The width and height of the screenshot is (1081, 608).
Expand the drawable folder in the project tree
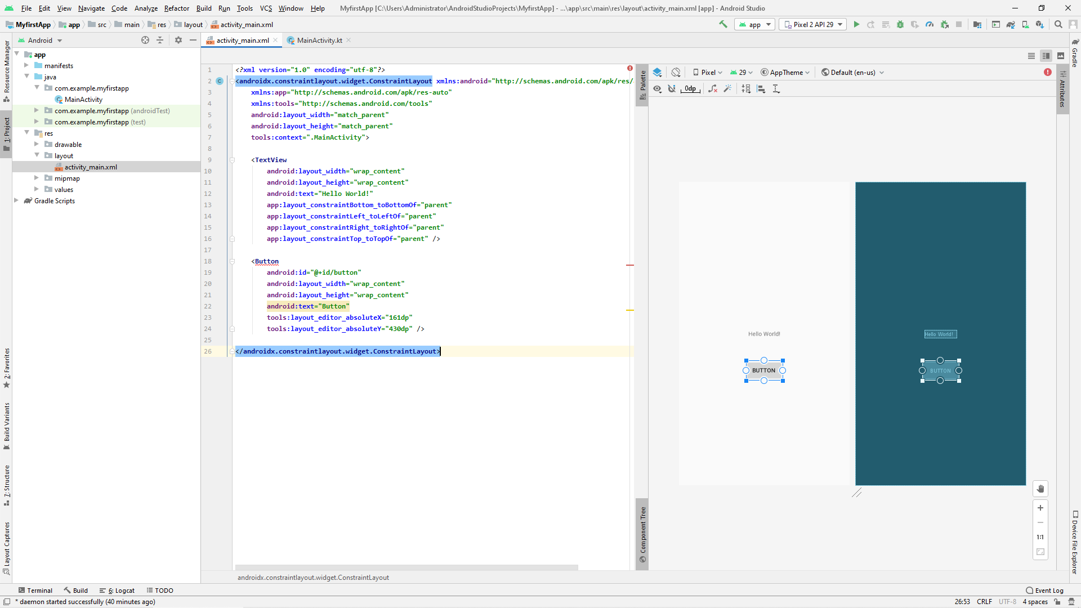[x=37, y=144]
